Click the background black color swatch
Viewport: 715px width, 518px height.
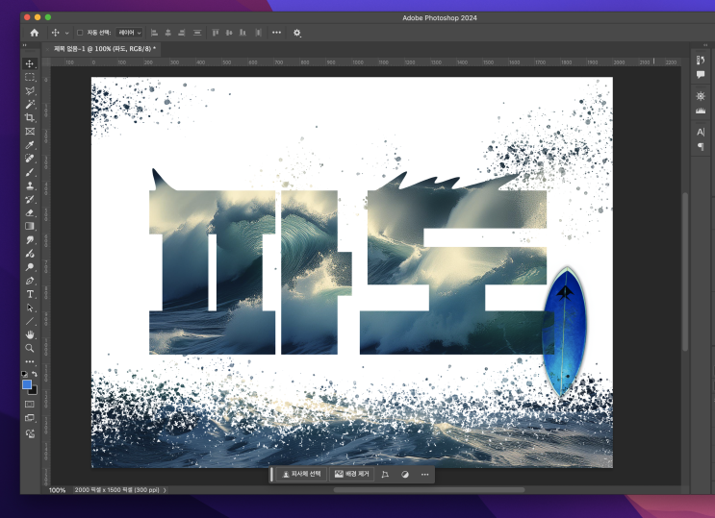[x=34, y=391]
